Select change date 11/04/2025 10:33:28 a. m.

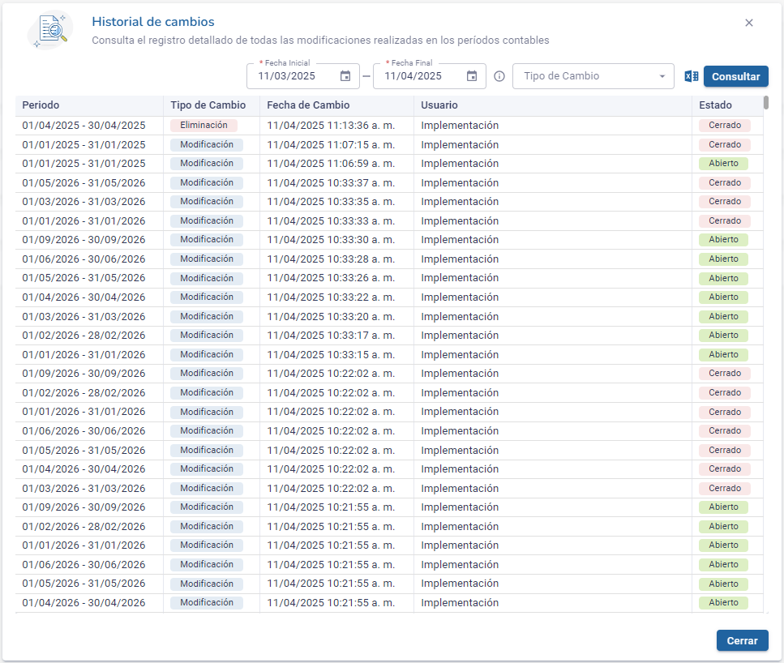(x=331, y=259)
